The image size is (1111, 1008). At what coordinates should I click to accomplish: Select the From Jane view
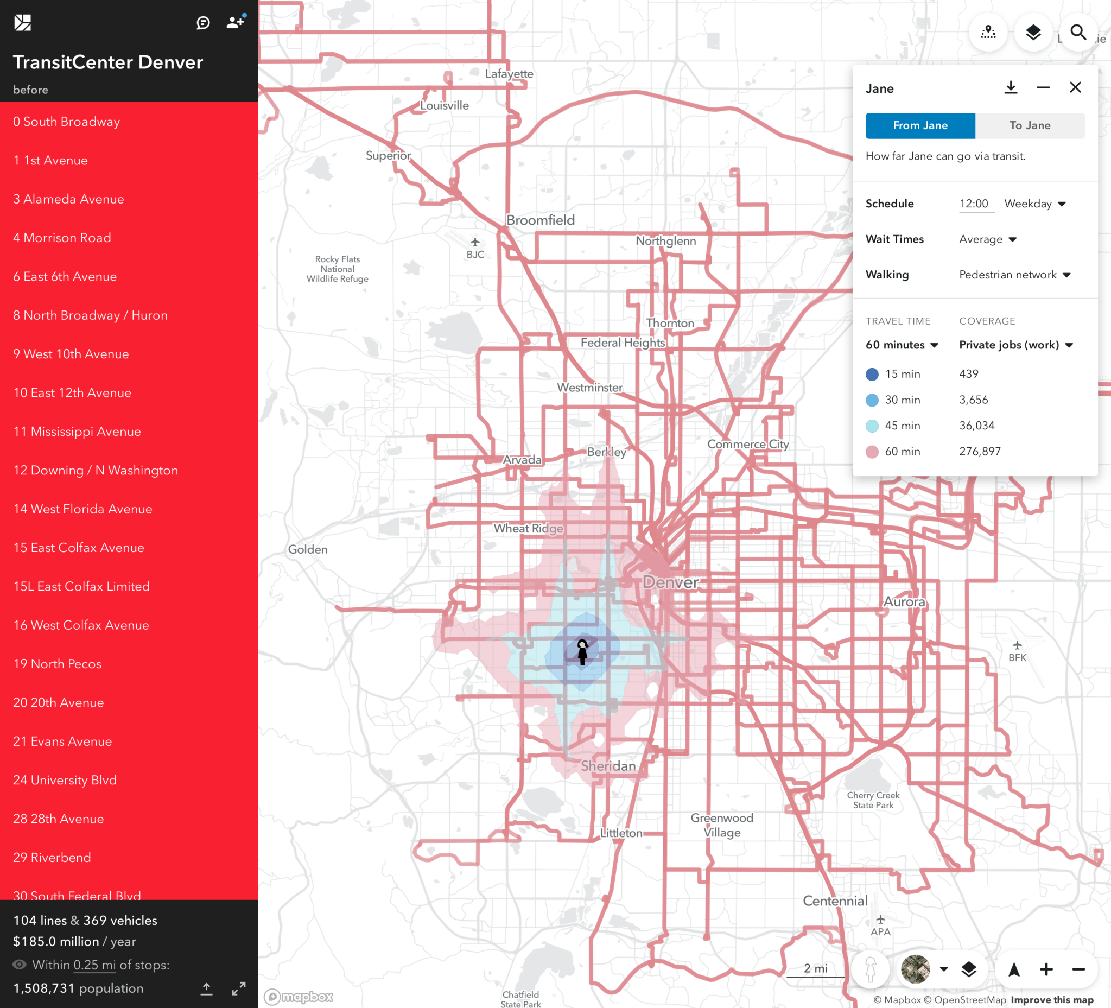pos(920,125)
